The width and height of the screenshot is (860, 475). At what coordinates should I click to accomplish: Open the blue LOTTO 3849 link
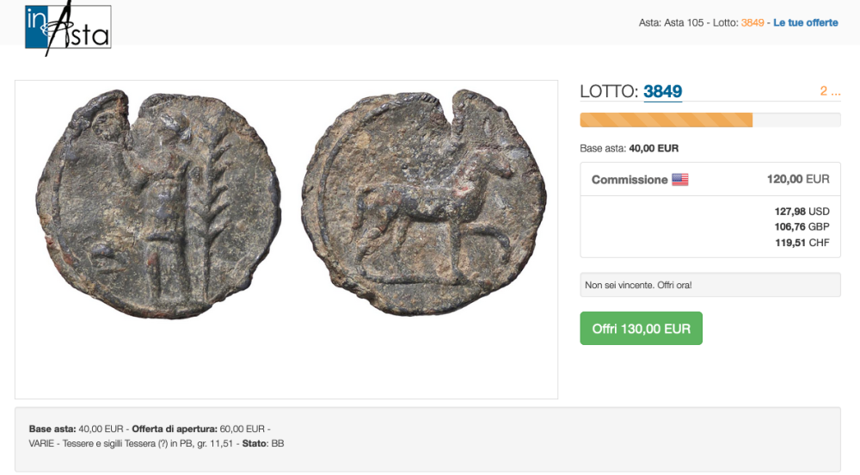(x=662, y=91)
